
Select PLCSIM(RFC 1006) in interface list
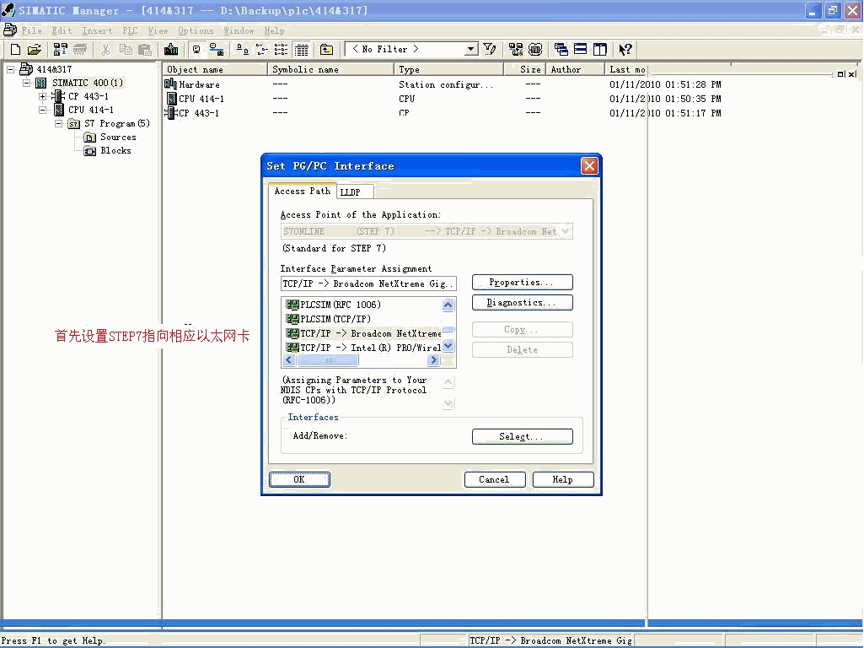(333, 305)
